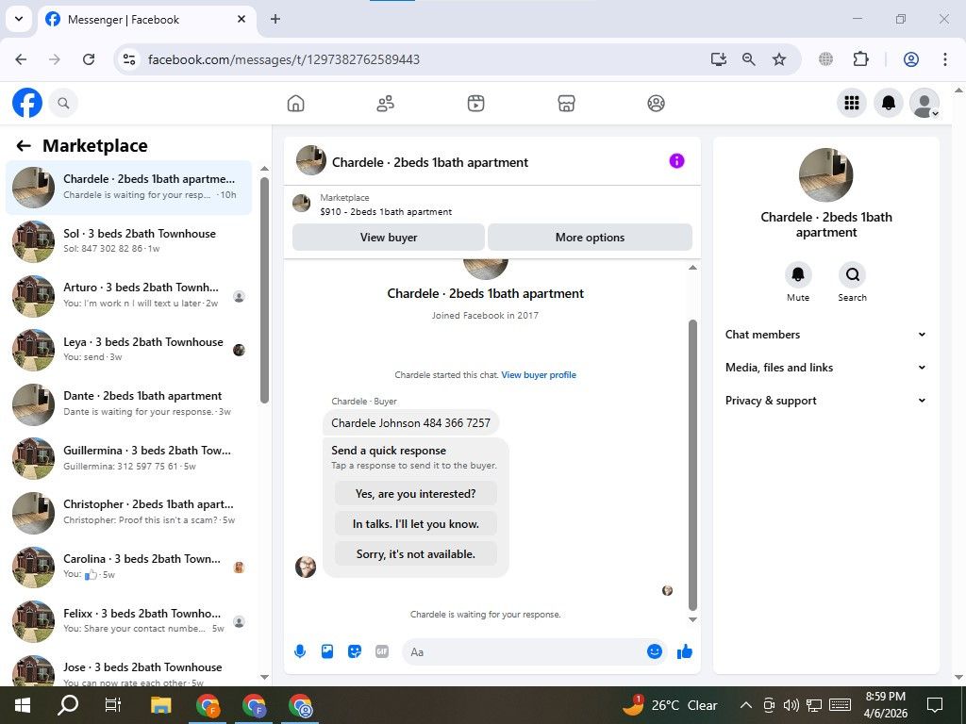Open Chrome extensions puzzle icon

pyautogui.click(x=860, y=59)
